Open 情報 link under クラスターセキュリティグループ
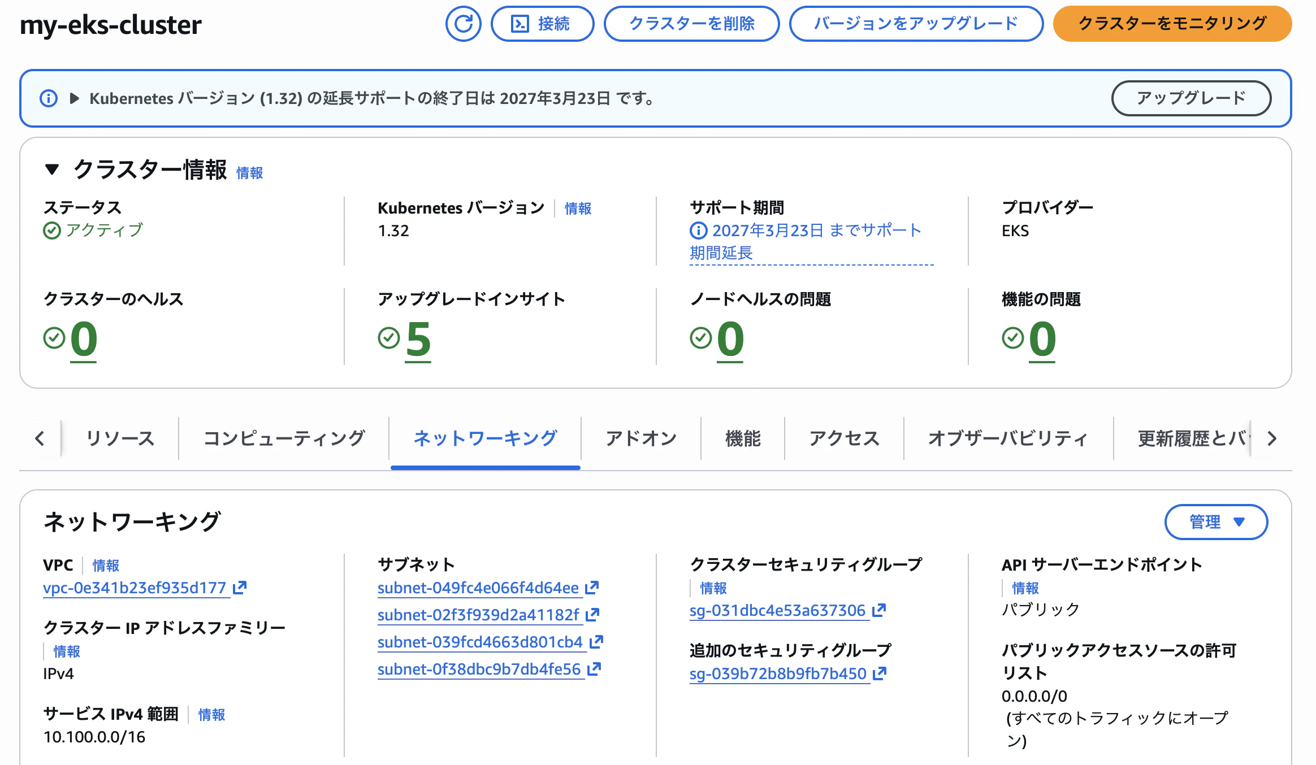This screenshot has width=1316, height=765. click(713, 588)
